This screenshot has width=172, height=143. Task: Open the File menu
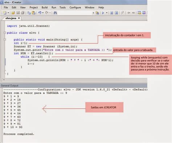(6, 7)
